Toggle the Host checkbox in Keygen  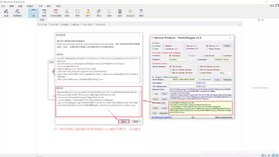pyautogui.click(x=153, y=49)
